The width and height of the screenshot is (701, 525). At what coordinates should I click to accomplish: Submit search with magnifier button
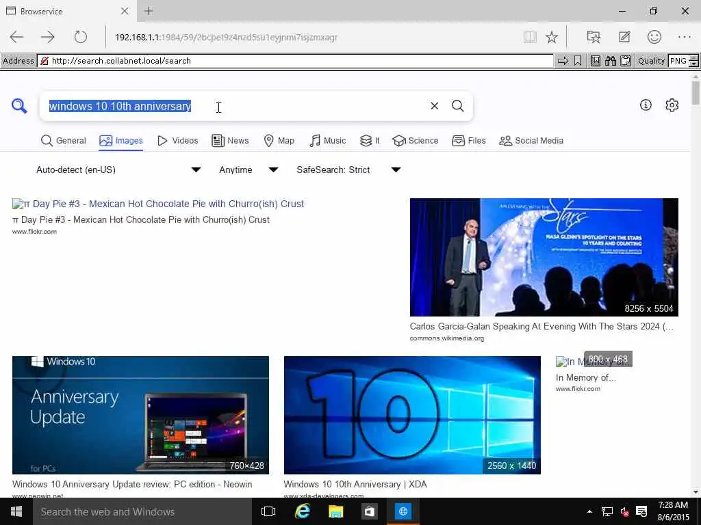point(457,106)
